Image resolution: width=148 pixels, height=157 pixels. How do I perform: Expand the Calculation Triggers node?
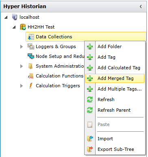[x=22, y=86]
